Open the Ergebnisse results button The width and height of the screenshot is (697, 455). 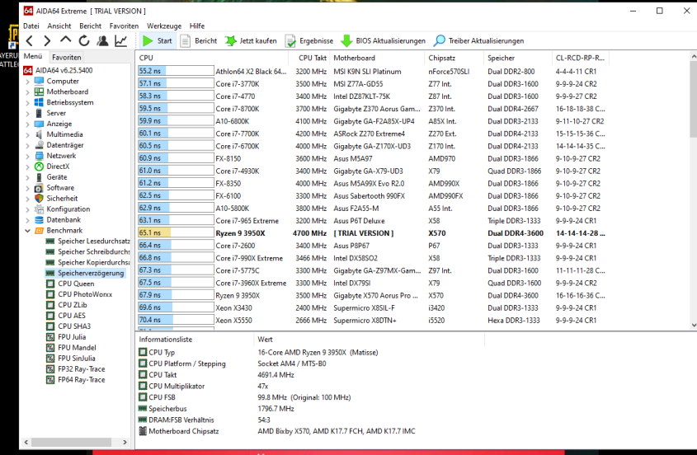[x=309, y=41]
